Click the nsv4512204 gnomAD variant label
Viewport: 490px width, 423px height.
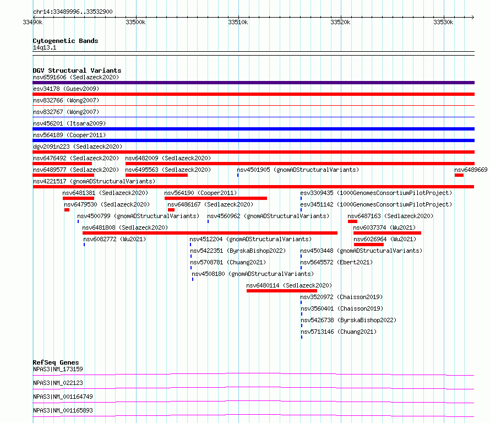point(251,239)
